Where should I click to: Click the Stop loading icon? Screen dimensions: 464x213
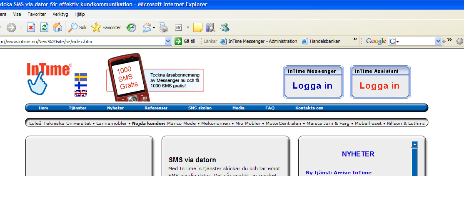(x=31, y=27)
